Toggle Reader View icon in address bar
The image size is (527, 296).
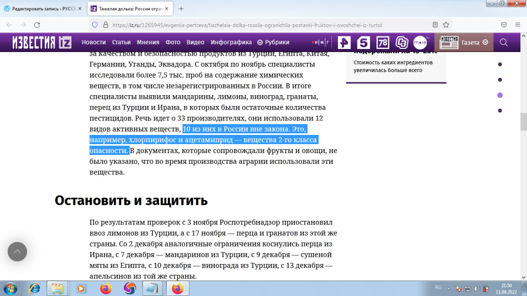point(435,25)
